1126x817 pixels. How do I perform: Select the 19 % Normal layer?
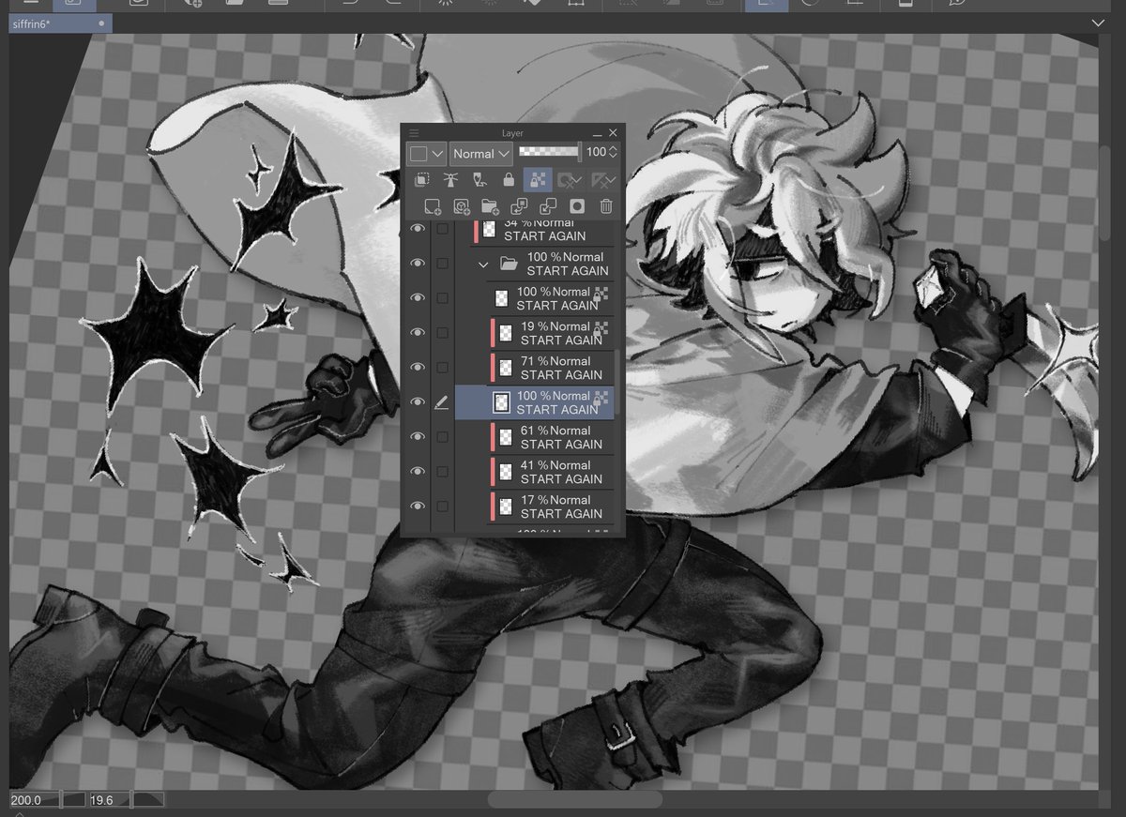pos(552,333)
